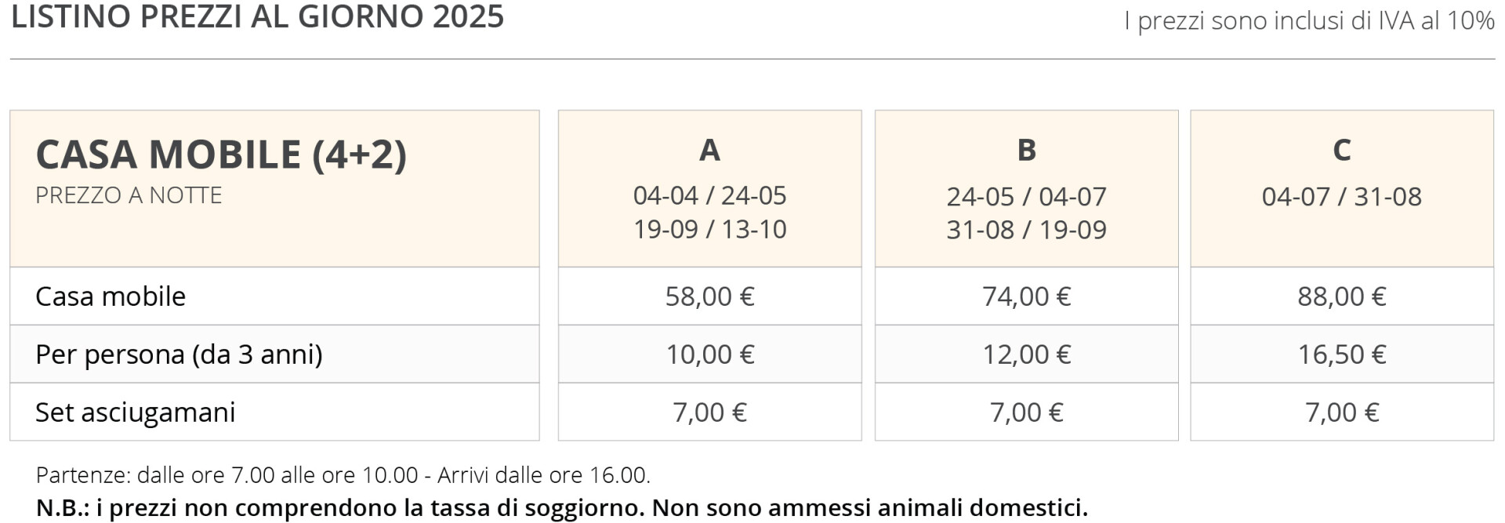This screenshot has height=523, width=1505.
Task: Select the Per persona (da 3 anni) label
Action: (x=179, y=354)
